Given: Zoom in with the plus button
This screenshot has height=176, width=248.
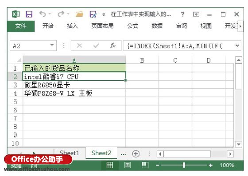Looking at the screenshot, I should point(211,165).
